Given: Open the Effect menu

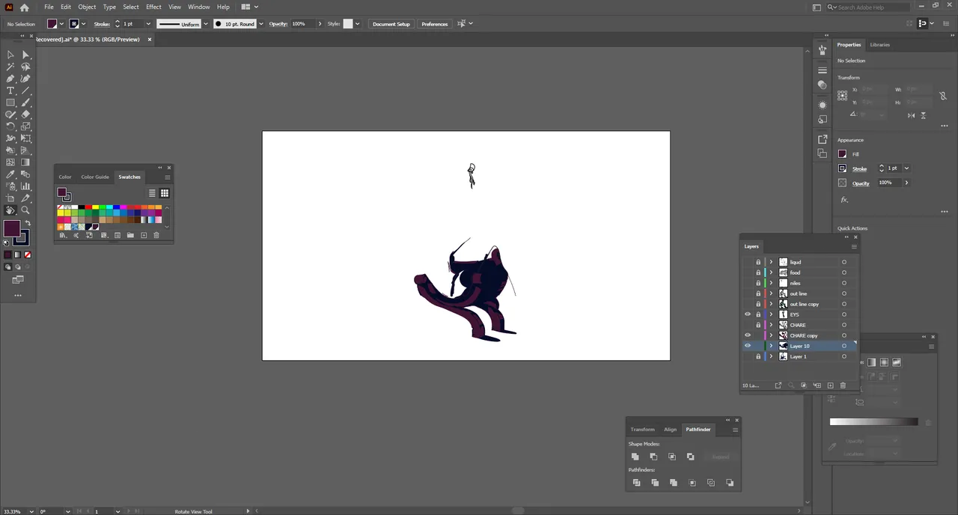Looking at the screenshot, I should point(153,7).
